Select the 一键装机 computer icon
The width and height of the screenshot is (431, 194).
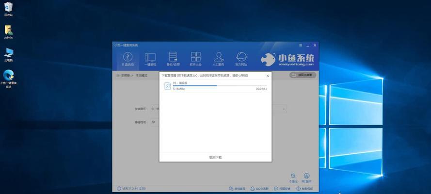click(150, 57)
